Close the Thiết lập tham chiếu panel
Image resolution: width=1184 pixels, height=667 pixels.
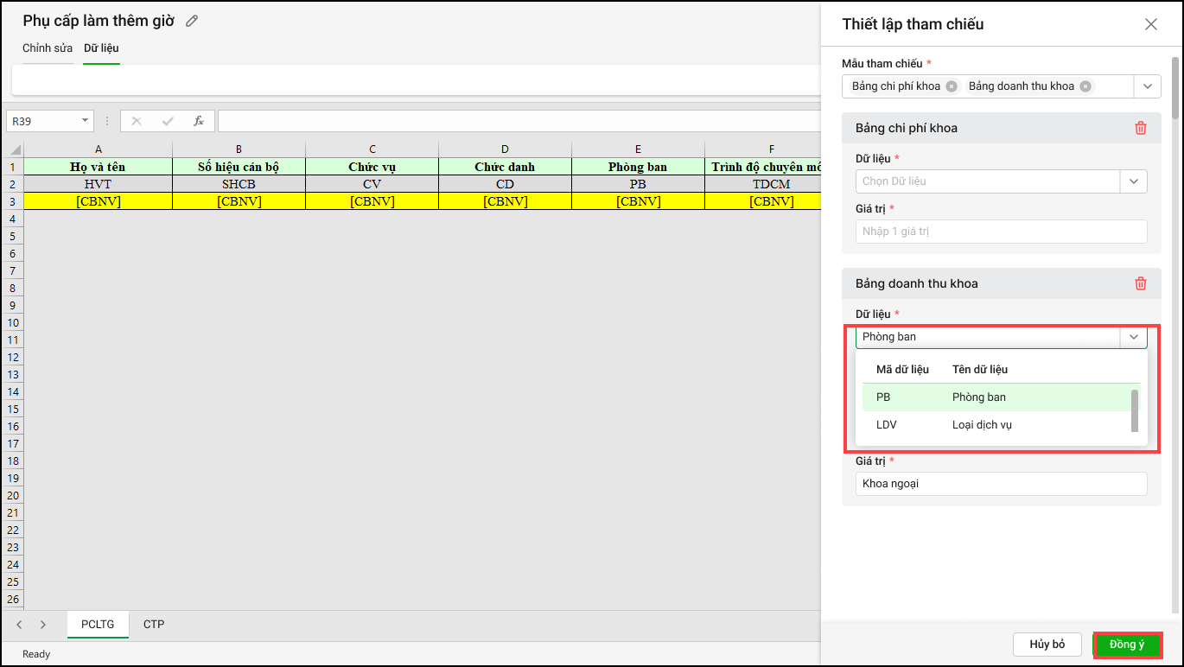tap(1150, 24)
